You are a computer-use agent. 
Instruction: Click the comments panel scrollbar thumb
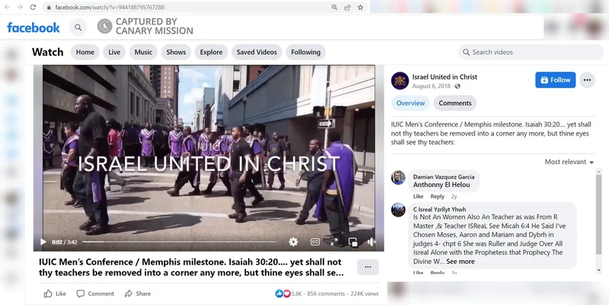tap(598, 214)
